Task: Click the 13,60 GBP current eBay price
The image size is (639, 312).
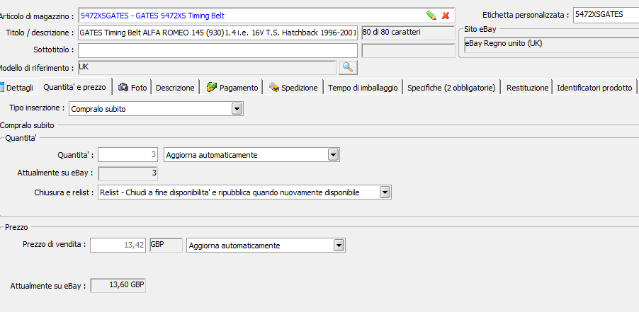Action: point(118,285)
